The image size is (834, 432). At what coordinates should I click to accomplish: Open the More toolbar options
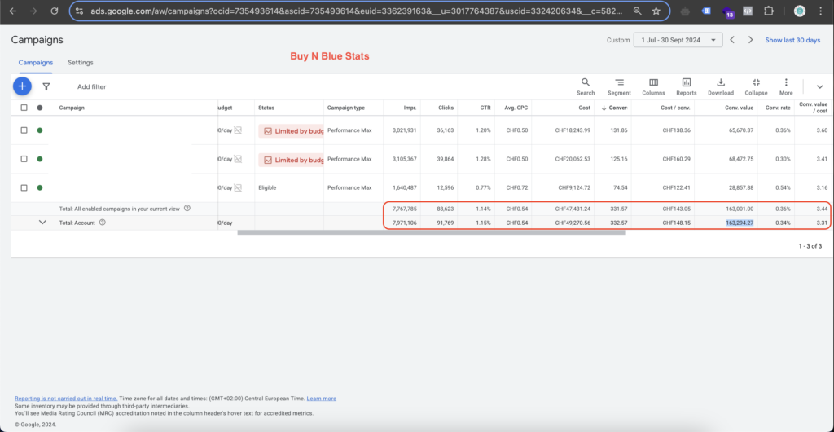click(x=786, y=86)
